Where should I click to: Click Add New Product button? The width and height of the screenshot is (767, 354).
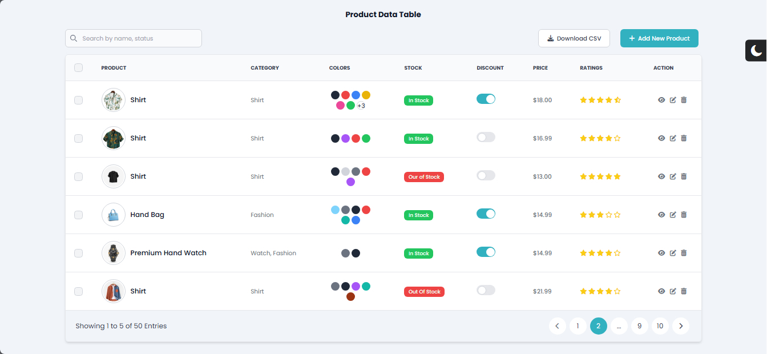pos(659,38)
